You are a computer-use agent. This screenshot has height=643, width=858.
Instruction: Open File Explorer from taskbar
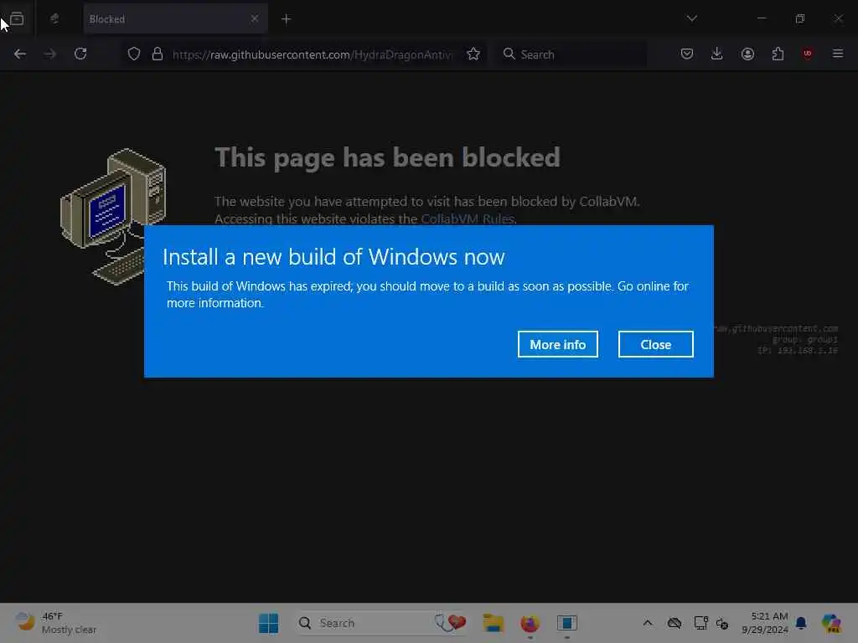click(x=493, y=623)
